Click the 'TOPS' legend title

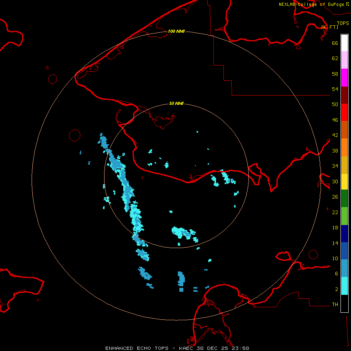point(343,23)
